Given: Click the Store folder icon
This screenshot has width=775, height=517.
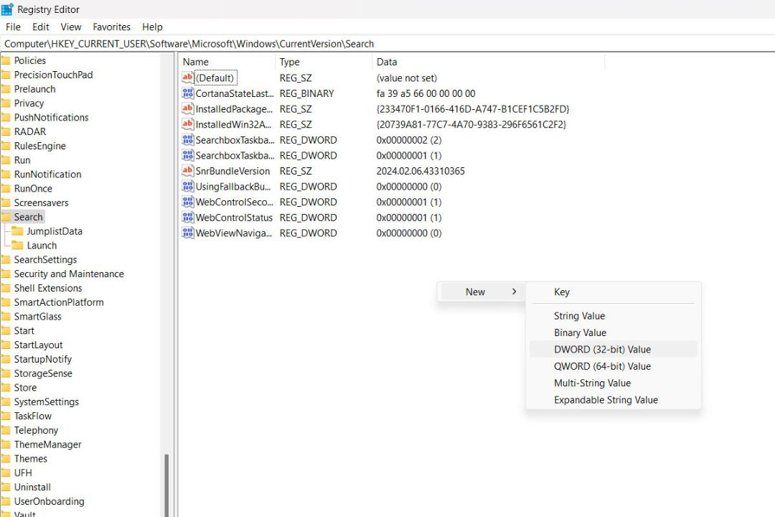Looking at the screenshot, I should click(x=6, y=387).
